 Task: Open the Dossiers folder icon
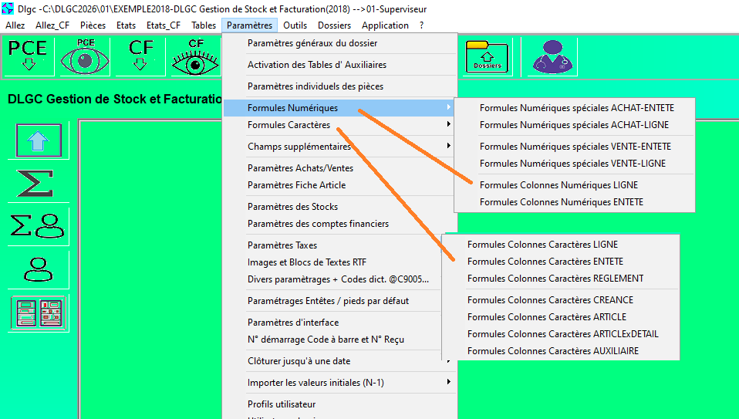coord(487,56)
